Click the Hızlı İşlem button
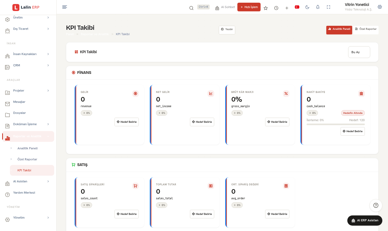This screenshot has width=388, height=231. click(249, 7)
